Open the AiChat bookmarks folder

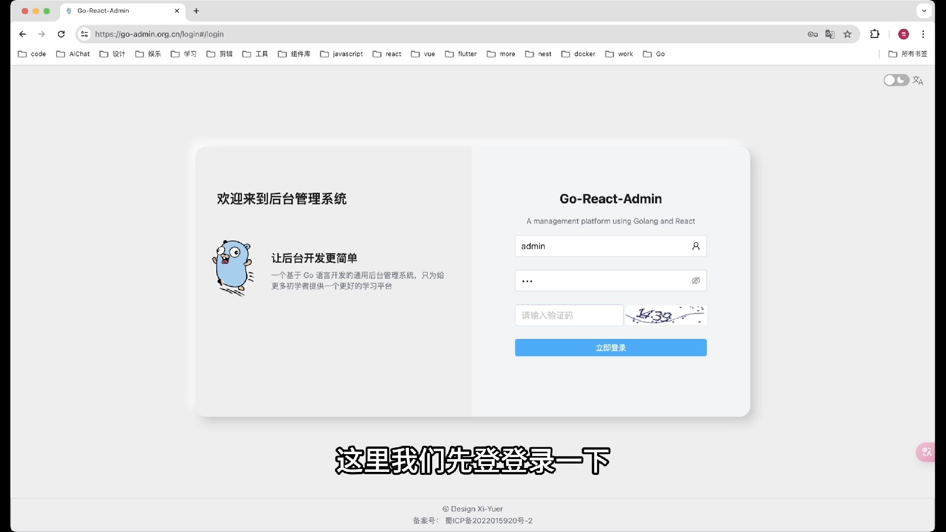point(73,54)
